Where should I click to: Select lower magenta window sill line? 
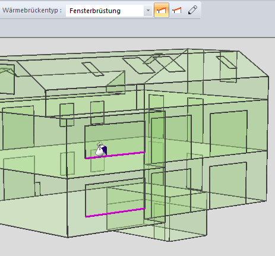pos(115,213)
